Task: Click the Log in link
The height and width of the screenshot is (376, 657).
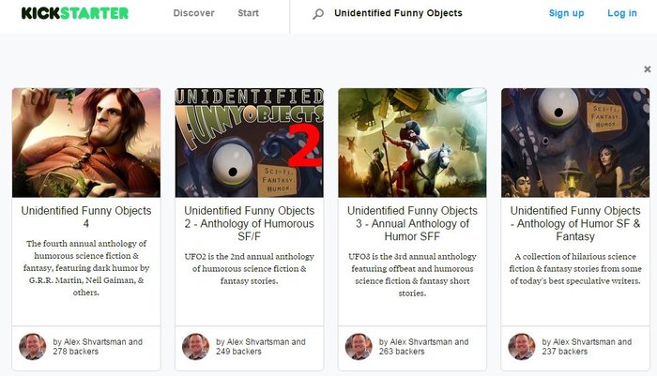Action: (621, 13)
